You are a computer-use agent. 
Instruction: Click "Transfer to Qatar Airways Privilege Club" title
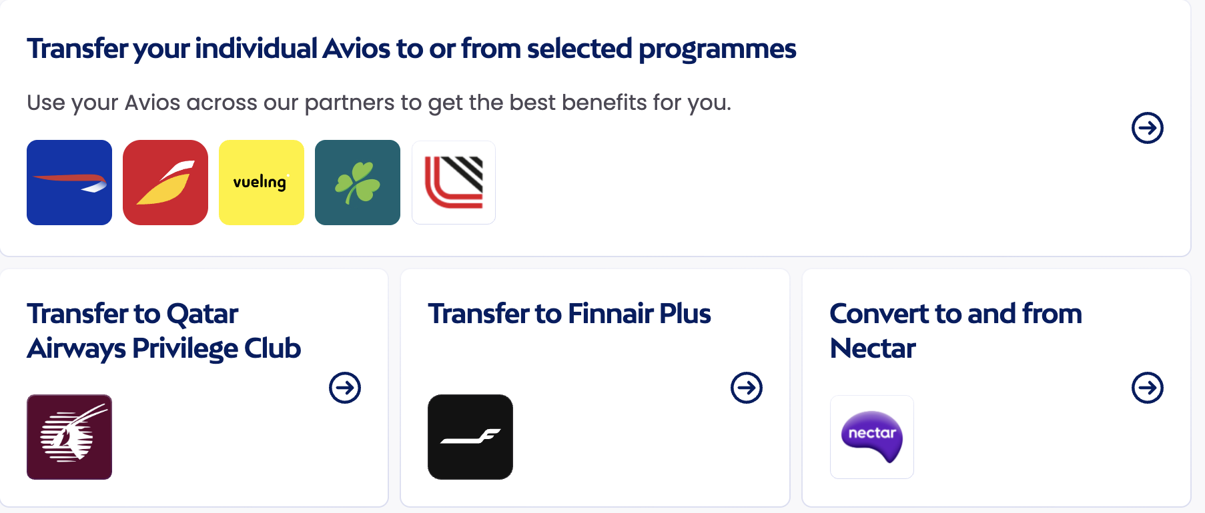coord(164,331)
